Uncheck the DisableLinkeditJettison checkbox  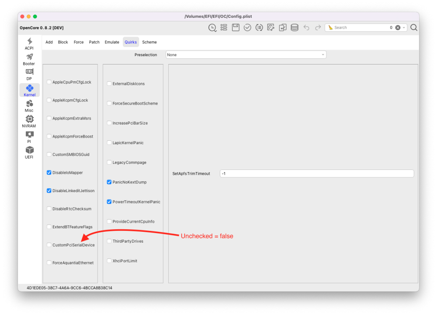coord(49,190)
